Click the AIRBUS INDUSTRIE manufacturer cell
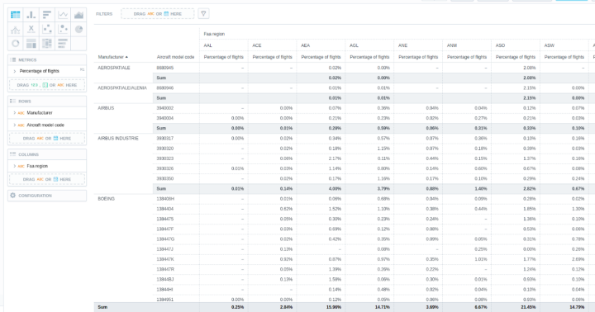 [118, 139]
